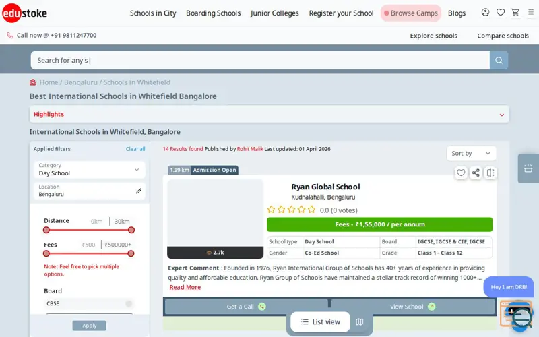Image resolution: width=539 pixels, height=337 pixels.
Task: Click the Call now phone number
Action: [x=73, y=36]
